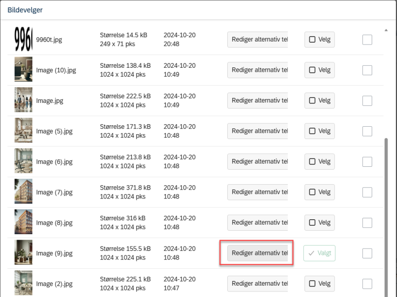Tick the row checkbox for Image (9).jpg
Viewport: 397px width, 297px height.
(x=367, y=253)
